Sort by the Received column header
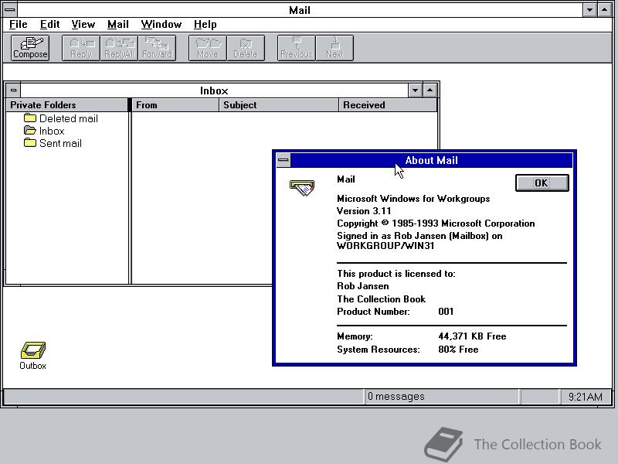 (x=388, y=105)
